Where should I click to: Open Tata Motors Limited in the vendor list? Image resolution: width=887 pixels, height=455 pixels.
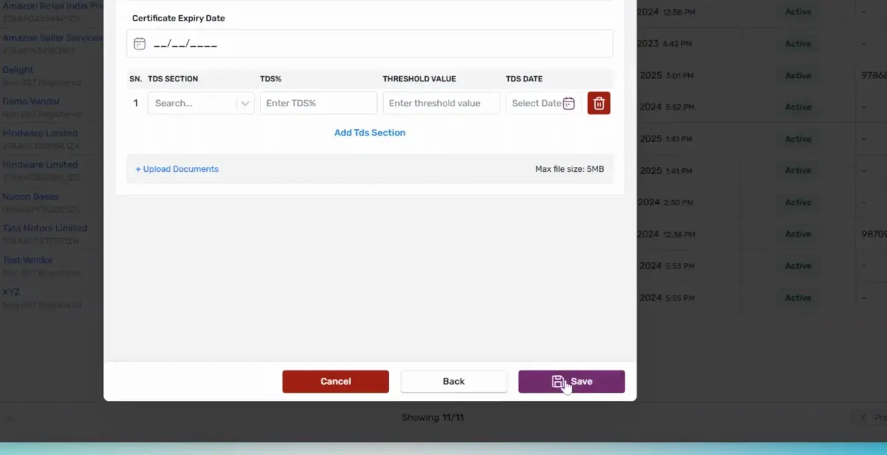click(x=45, y=228)
